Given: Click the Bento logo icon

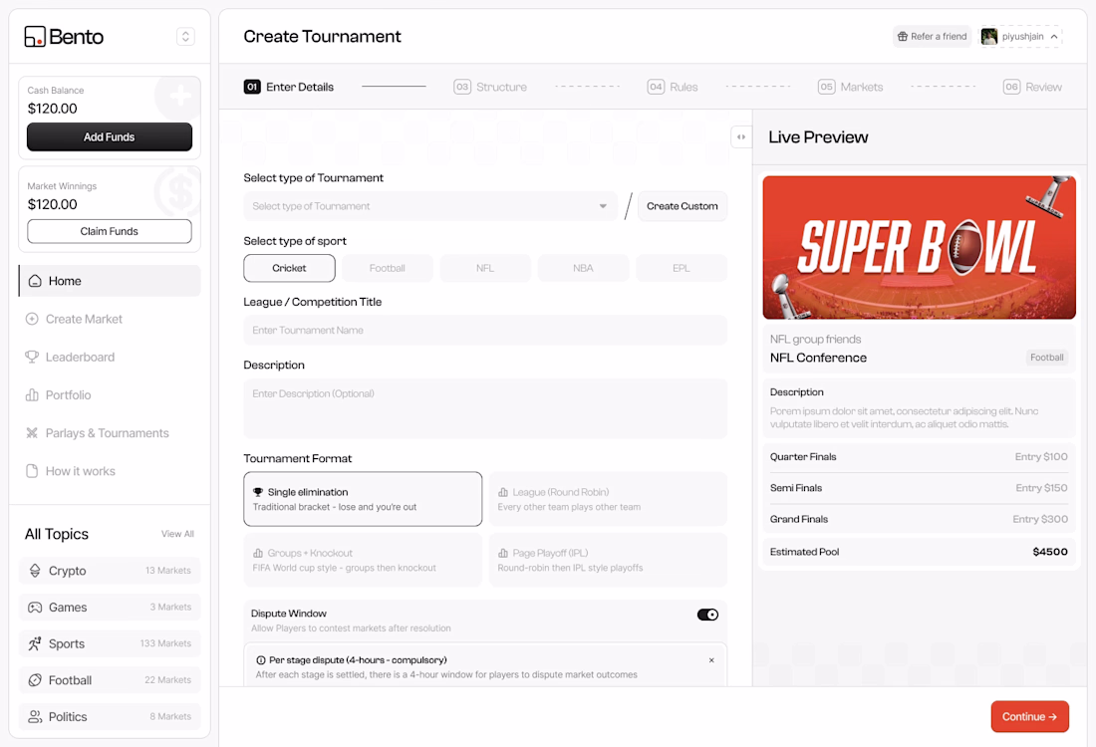Looking at the screenshot, I should pyautogui.click(x=34, y=36).
